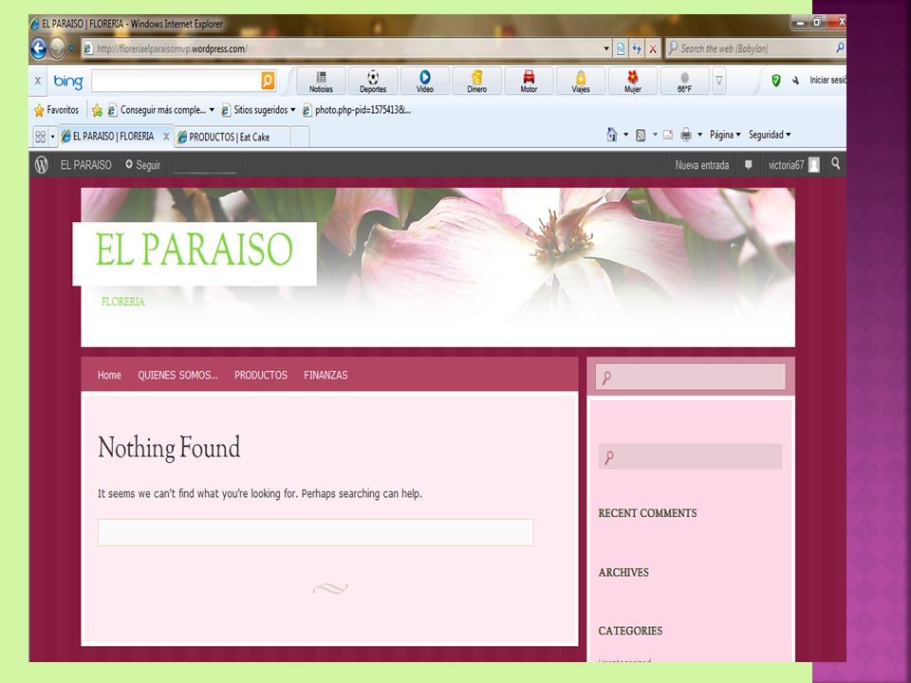Go back with the browser Back arrow
Image resolution: width=911 pixels, height=683 pixels.
(38, 48)
